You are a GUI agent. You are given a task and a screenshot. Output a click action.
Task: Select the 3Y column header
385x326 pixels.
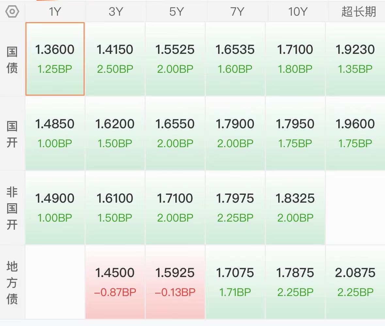[115, 11]
